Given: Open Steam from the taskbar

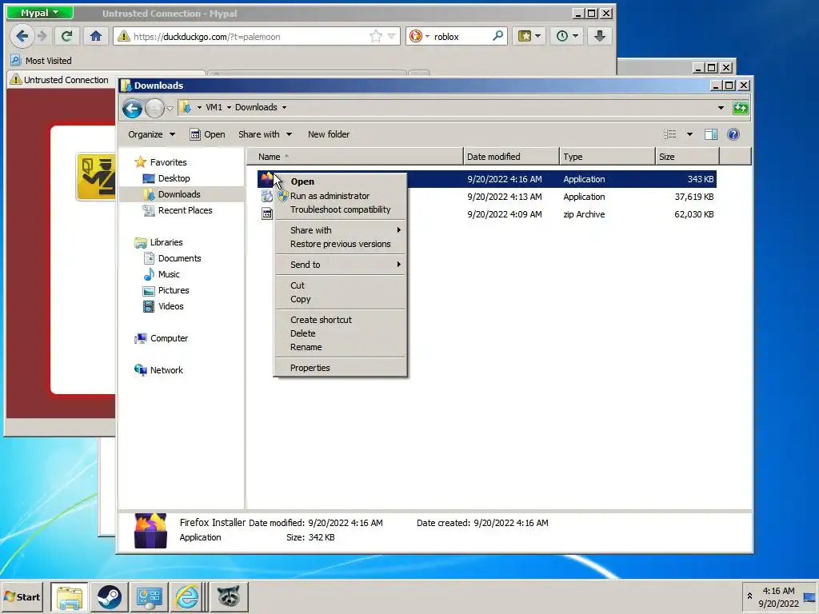Looking at the screenshot, I should [x=109, y=596].
